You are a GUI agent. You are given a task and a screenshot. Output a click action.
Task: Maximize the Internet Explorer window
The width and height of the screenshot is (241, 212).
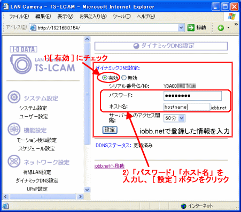[225, 7]
